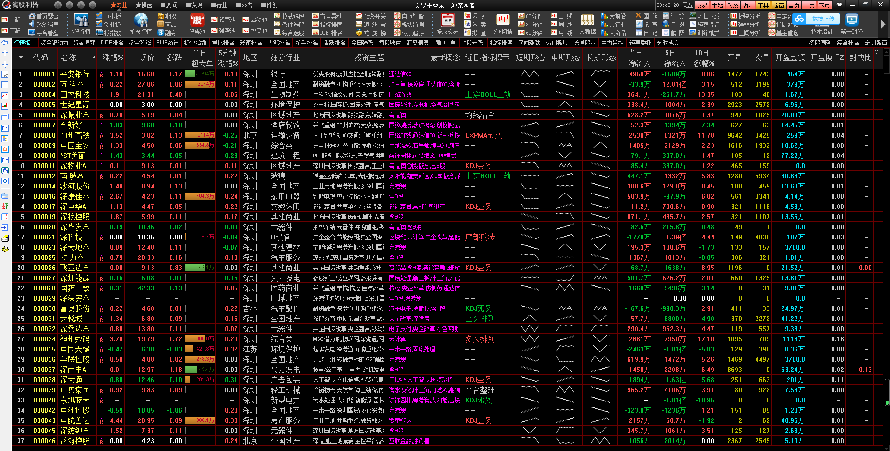Click the 第一财经 TV icon
The height and width of the screenshot is (451, 890).
pyautogui.click(x=852, y=24)
